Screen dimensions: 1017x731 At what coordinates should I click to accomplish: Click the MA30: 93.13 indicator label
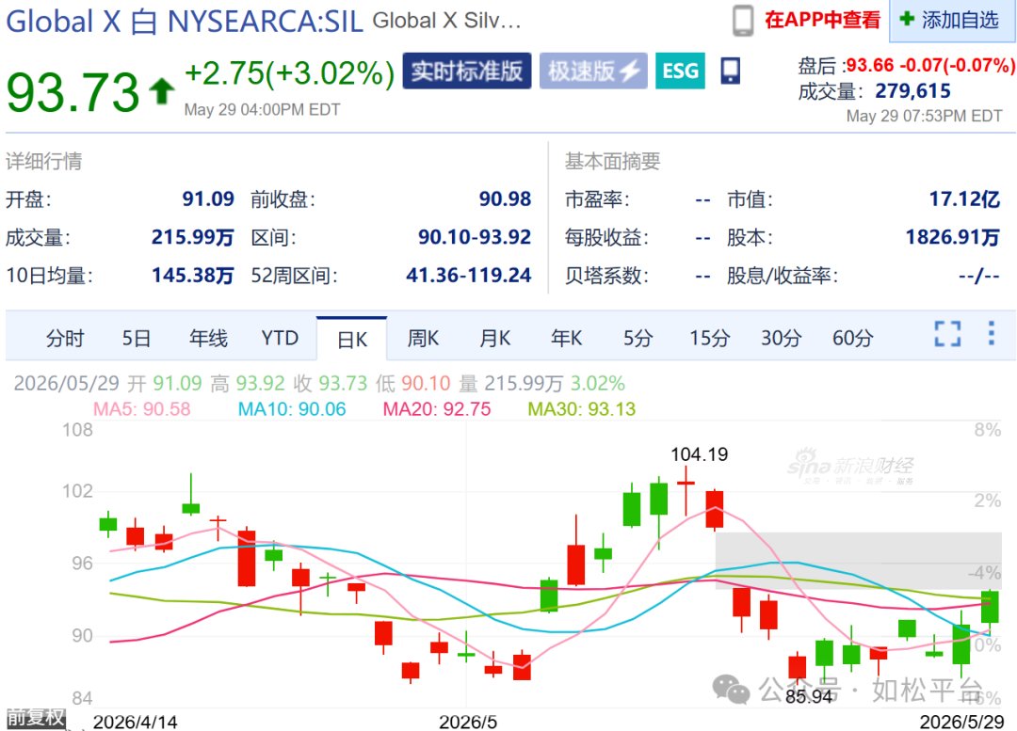[x=582, y=409]
